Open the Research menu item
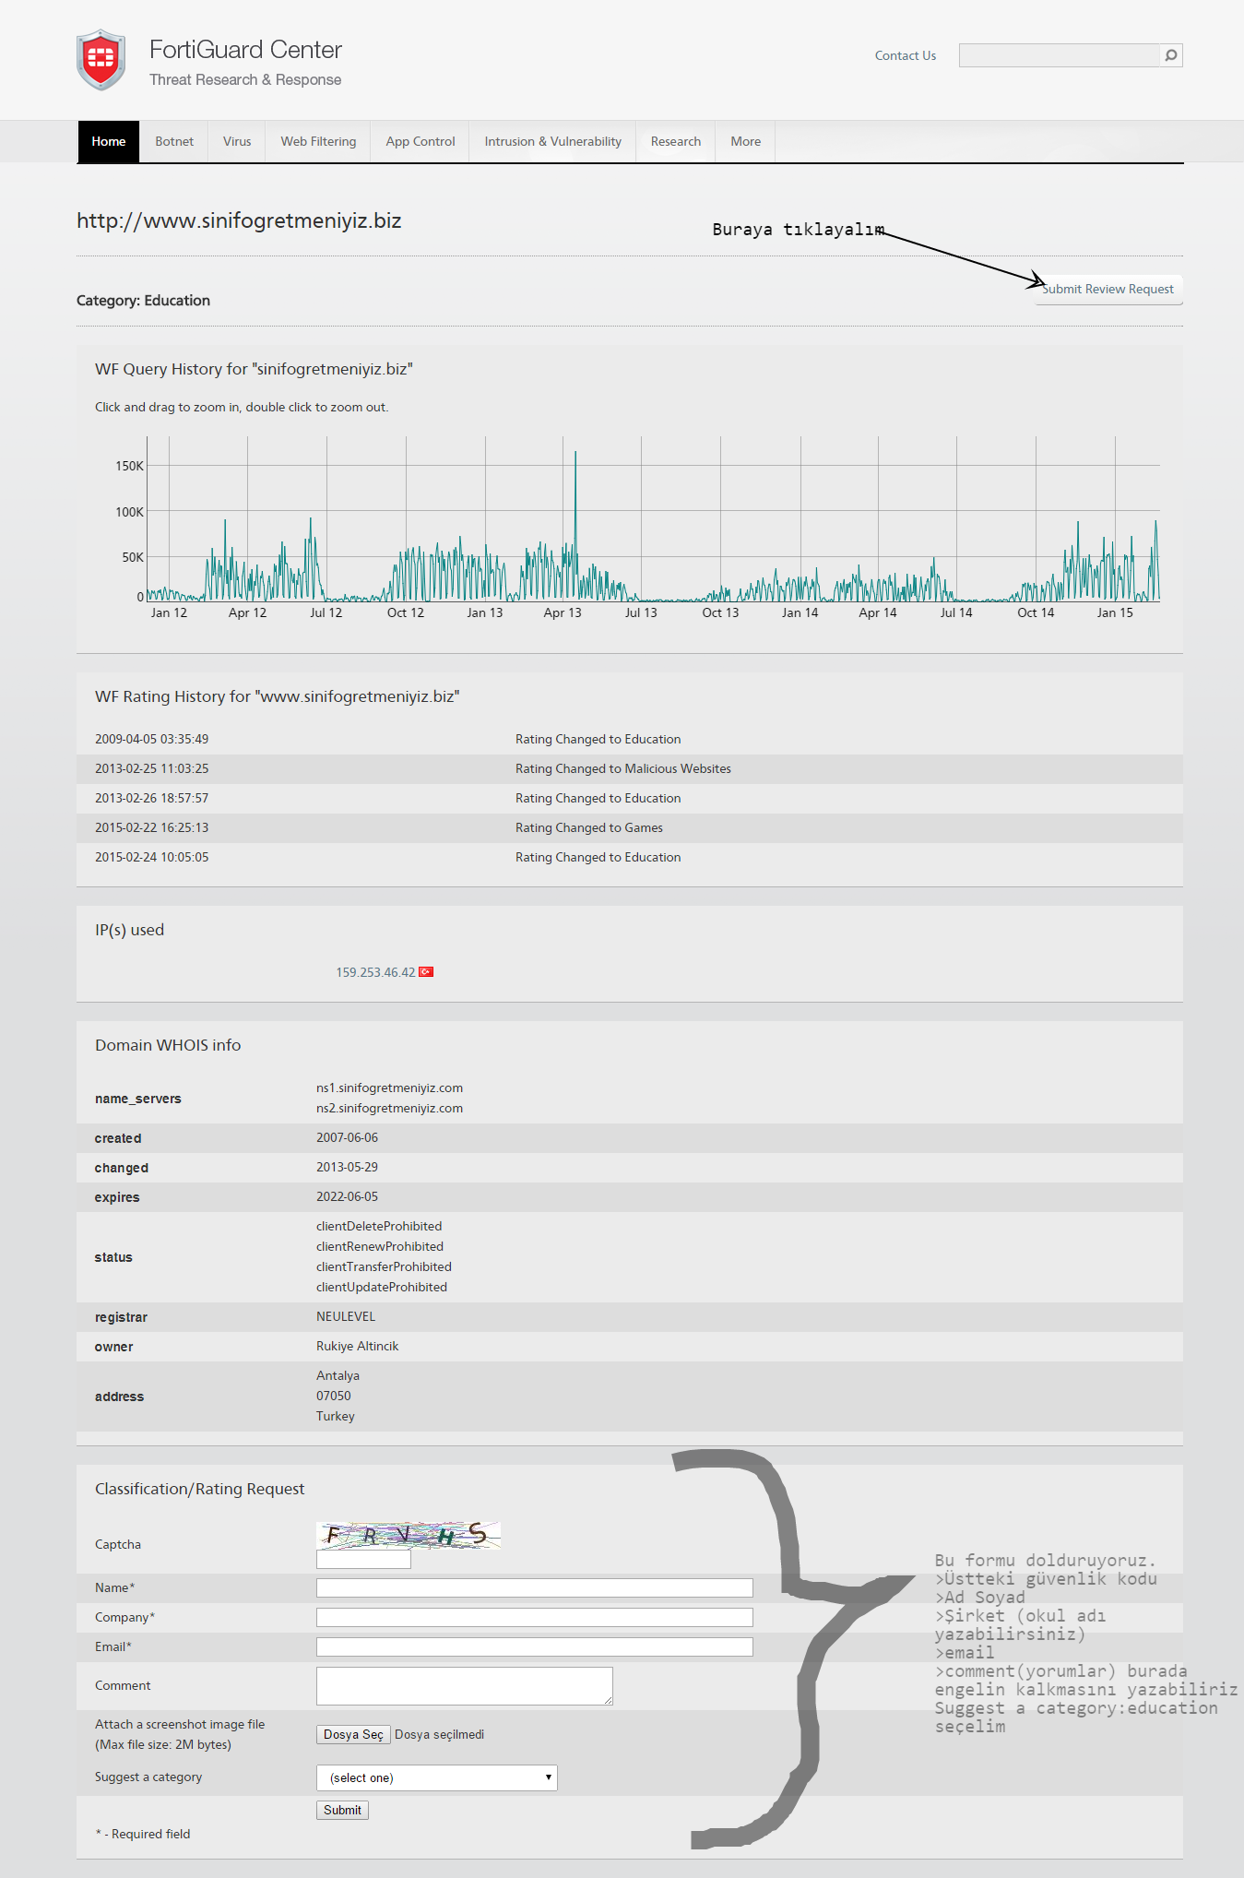Screen dimensions: 1244x1878 [676, 141]
